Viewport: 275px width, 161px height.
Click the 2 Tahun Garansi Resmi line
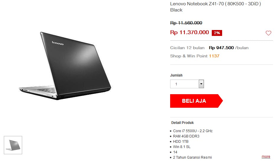(x=192, y=157)
